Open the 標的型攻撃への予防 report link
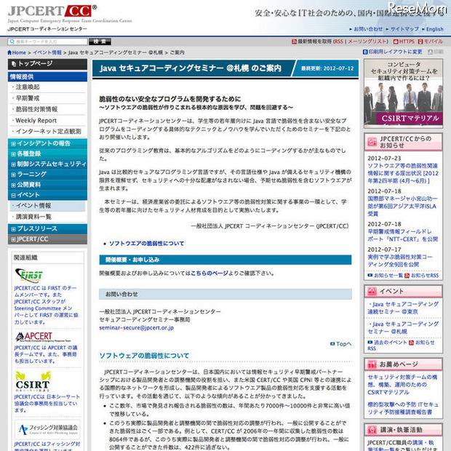Viewport: 451px width, 451px height. [x=403, y=408]
